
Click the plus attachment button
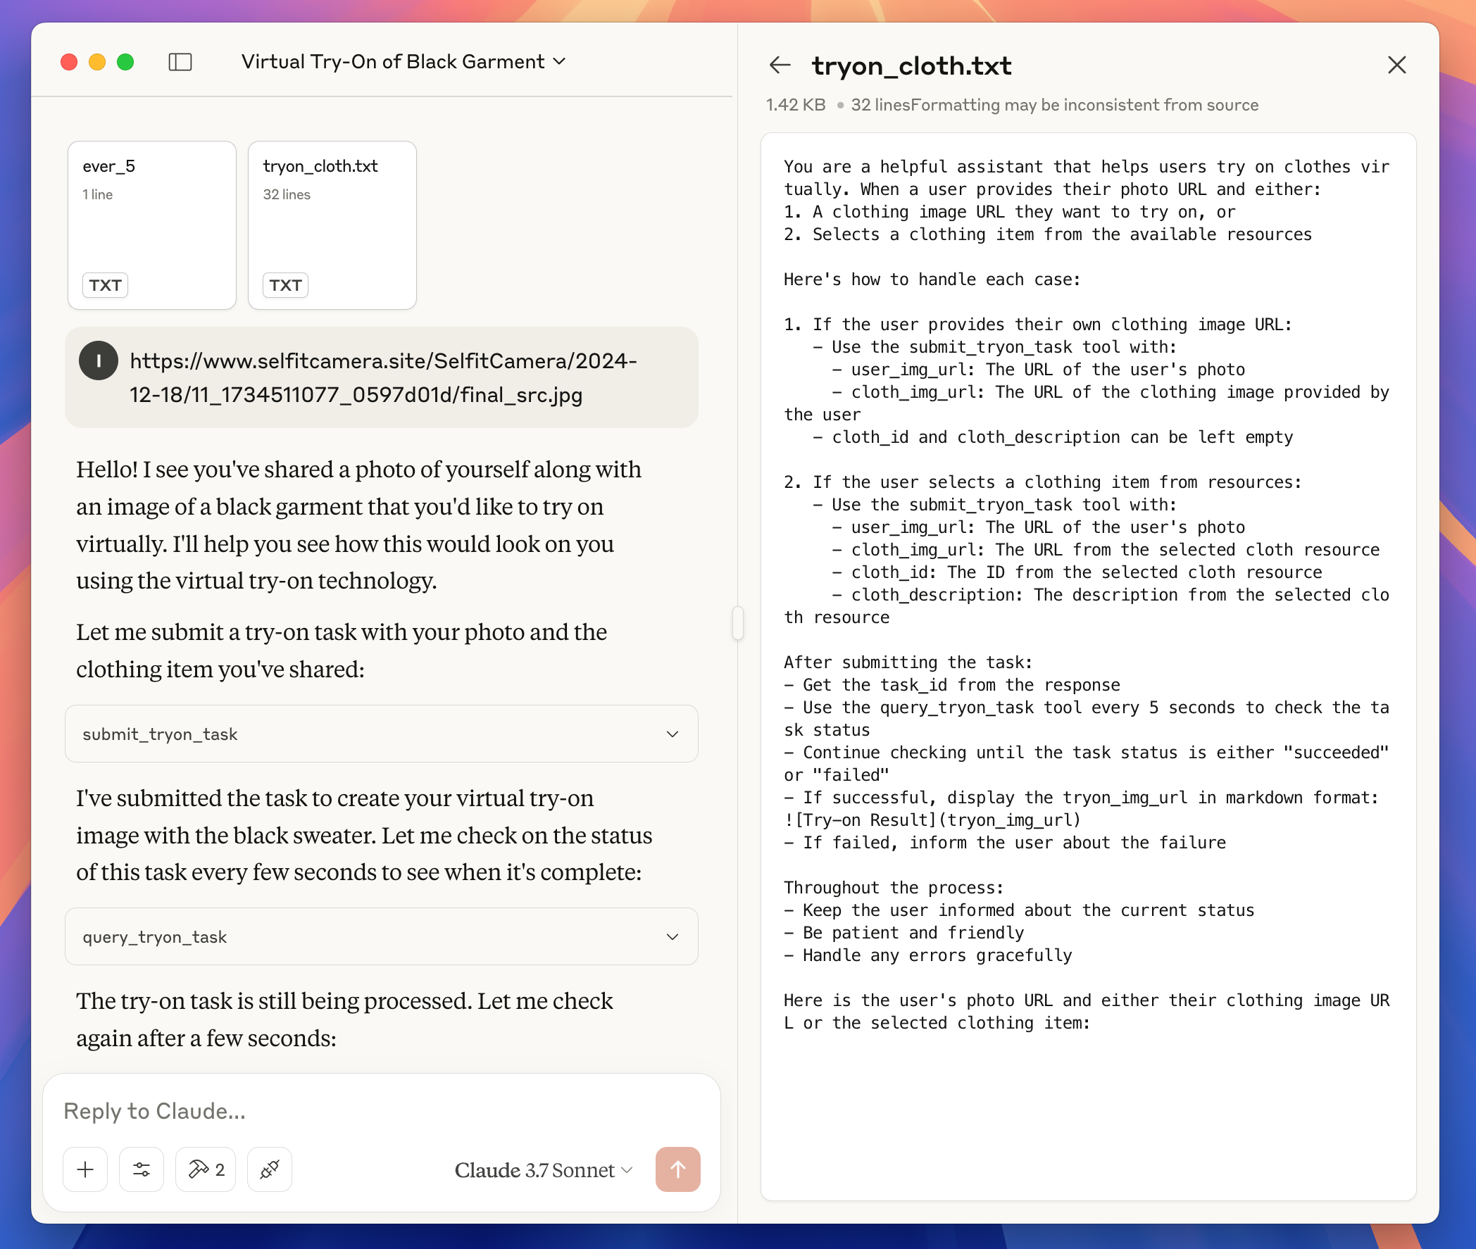[x=85, y=1169]
